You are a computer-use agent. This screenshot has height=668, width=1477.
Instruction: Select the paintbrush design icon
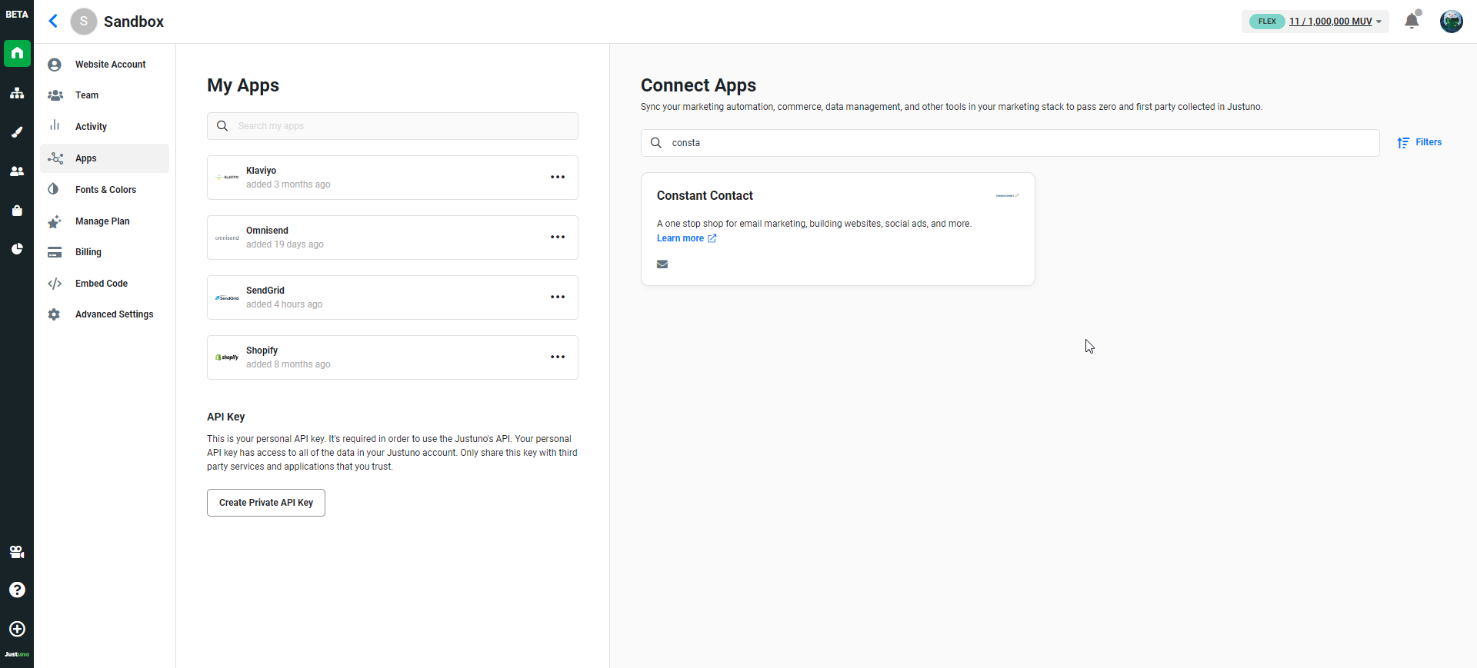17,132
